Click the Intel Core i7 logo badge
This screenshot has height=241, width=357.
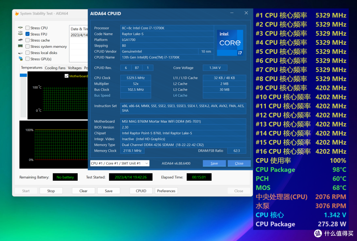230,43
